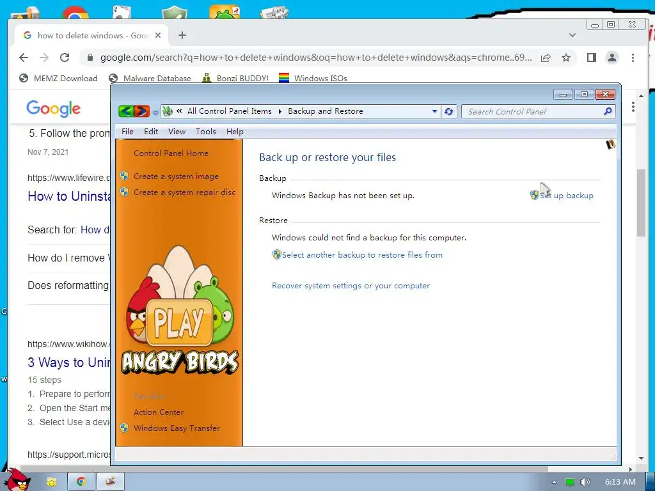Open a new Chrome tab
This screenshot has width=655, height=491.
pyautogui.click(x=182, y=36)
